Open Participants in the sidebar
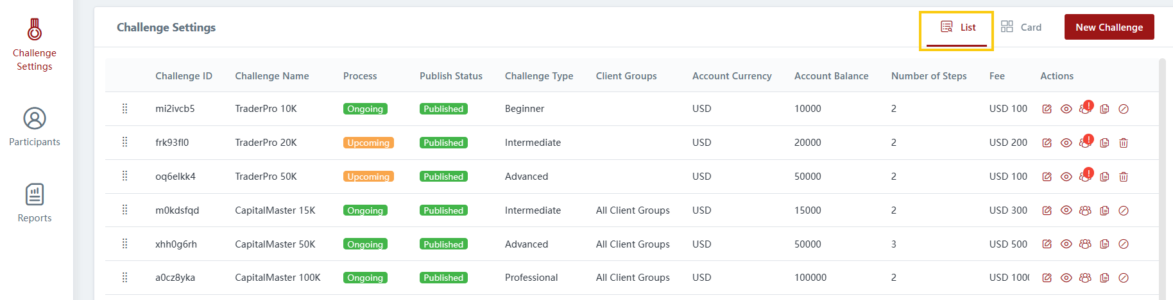This screenshot has height=300, width=1173. coord(35,127)
